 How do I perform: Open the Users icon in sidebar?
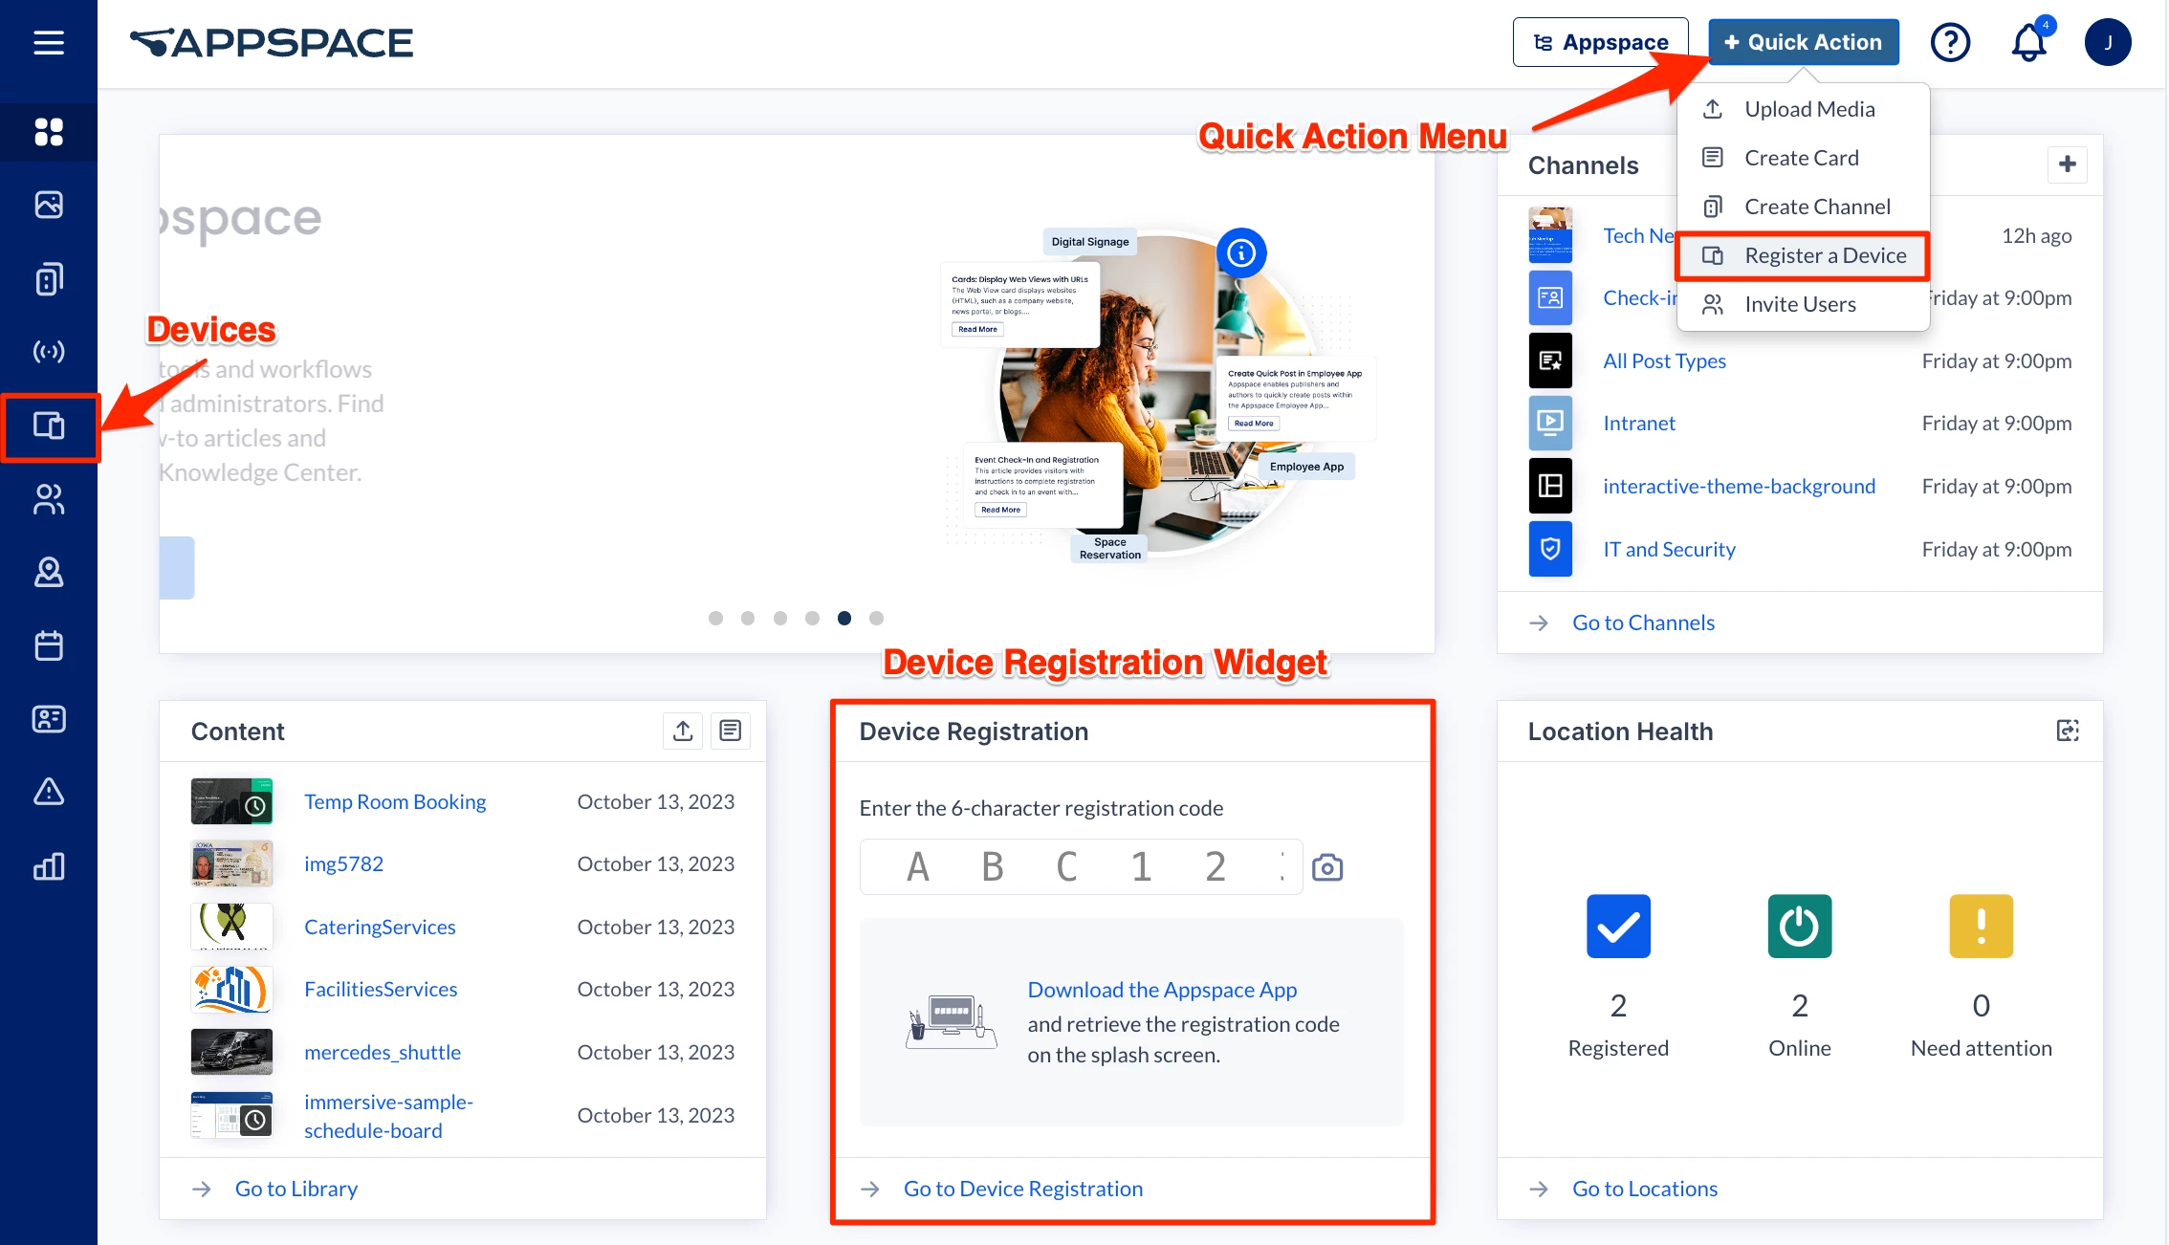click(49, 499)
